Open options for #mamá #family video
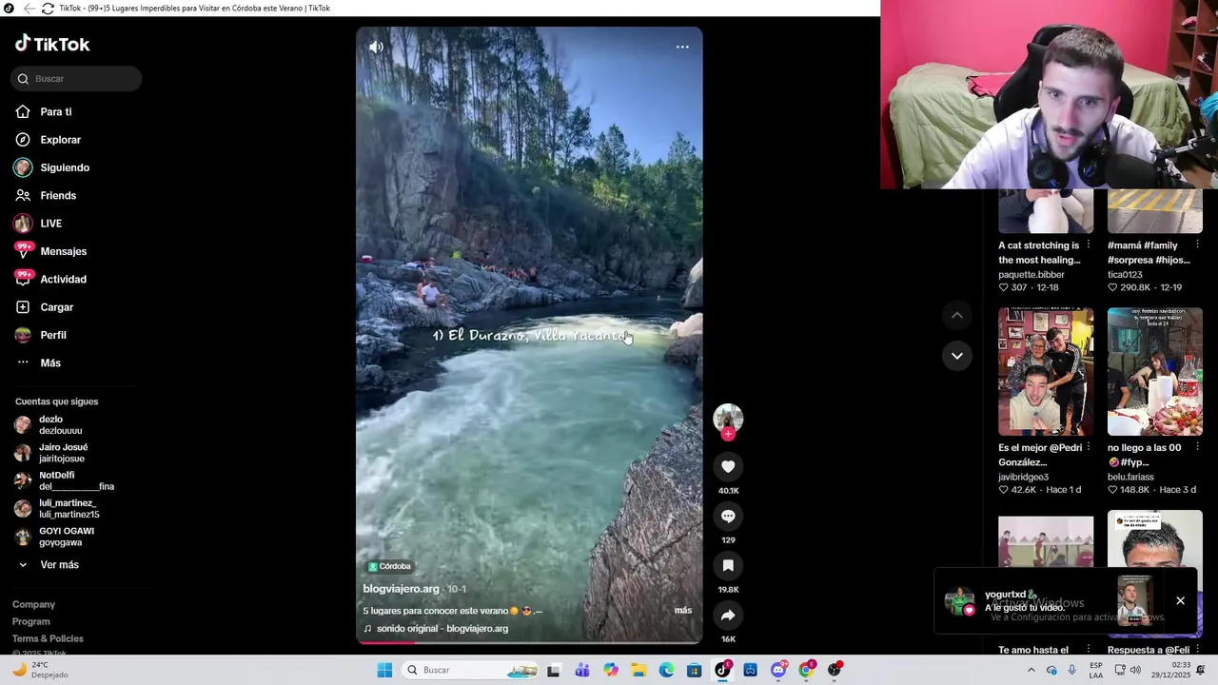This screenshot has width=1218, height=685. tap(1198, 245)
